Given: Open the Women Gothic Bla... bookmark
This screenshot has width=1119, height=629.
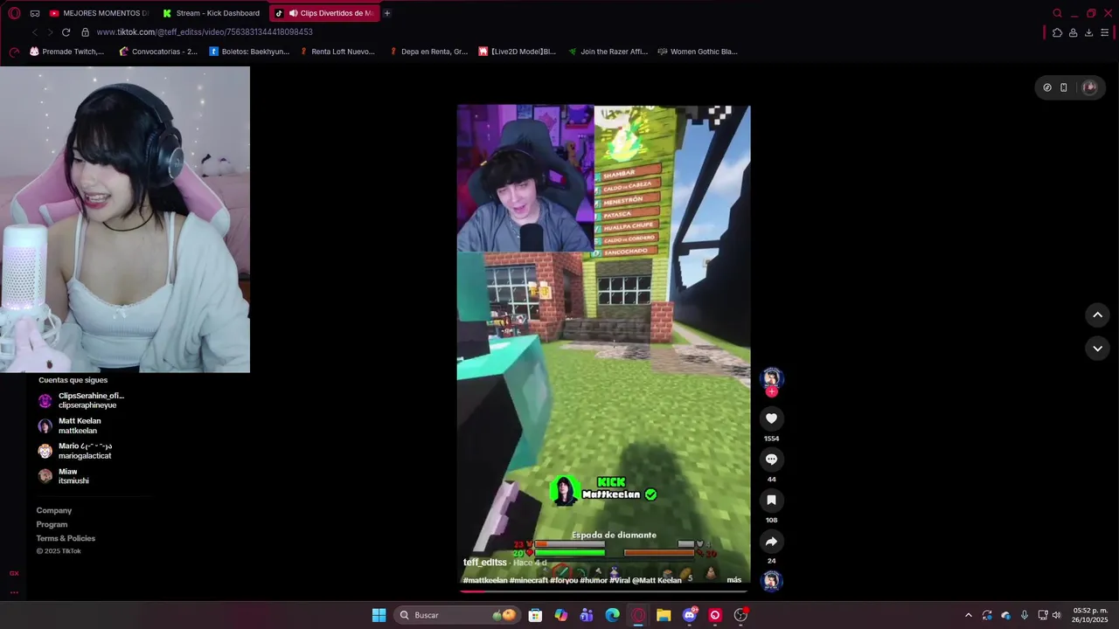Looking at the screenshot, I should pos(698,52).
